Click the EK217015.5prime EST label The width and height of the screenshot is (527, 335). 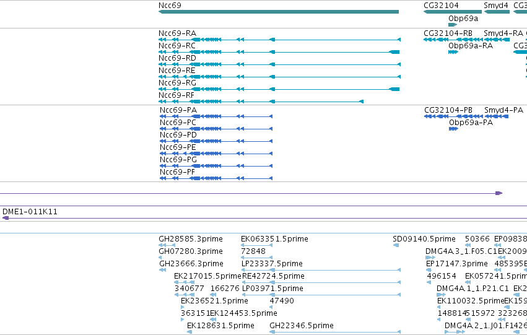coord(207,276)
